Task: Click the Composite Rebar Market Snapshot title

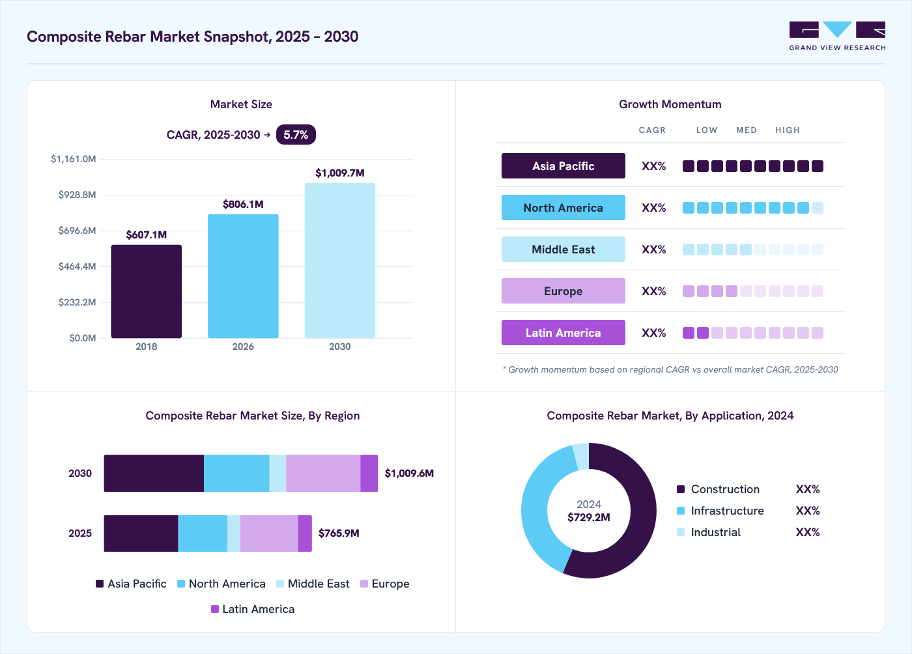Action: tap(193, 36)
